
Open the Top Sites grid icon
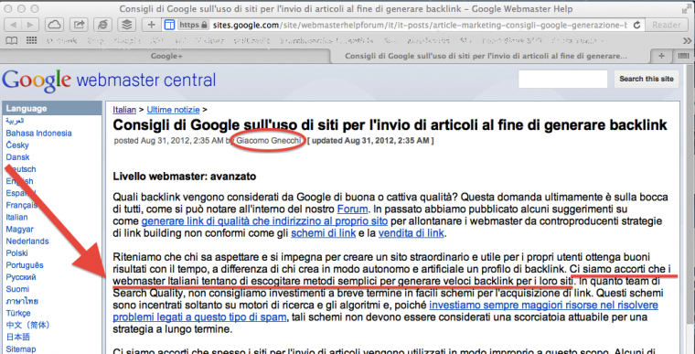[x=31, y=41]
